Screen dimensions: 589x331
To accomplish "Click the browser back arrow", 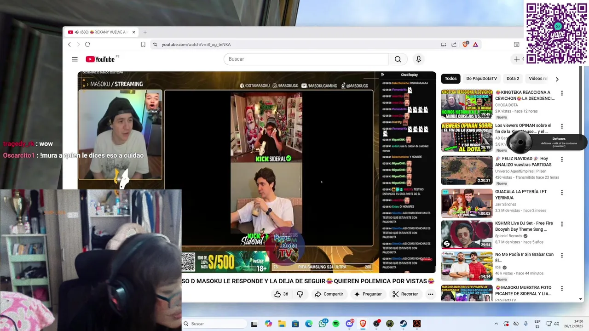I will click(69, 45).
